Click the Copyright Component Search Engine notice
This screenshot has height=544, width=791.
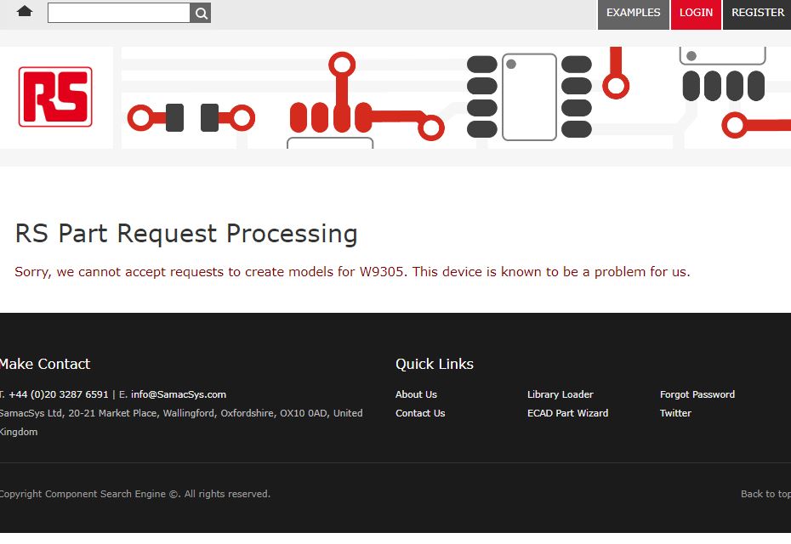click(135, 494)
